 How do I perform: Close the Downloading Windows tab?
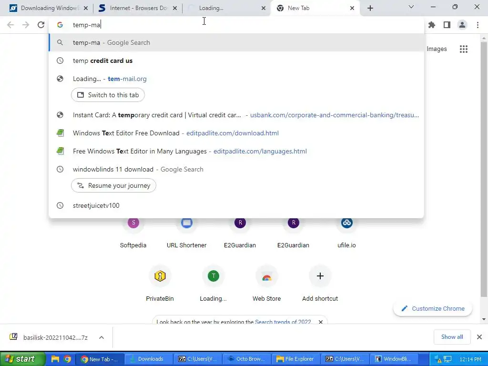(x=86, y=8)
